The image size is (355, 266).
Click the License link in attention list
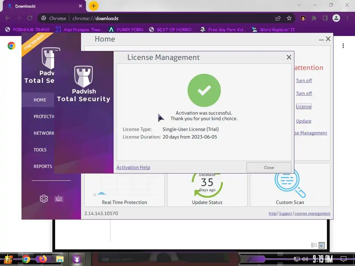point(304,107)
